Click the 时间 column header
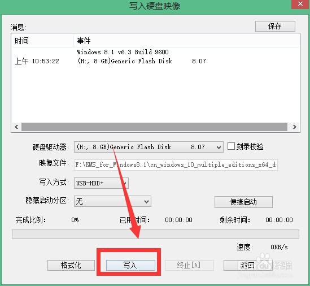Image resolution: width=310 pixels, height=286 pixels. point(43,41)
